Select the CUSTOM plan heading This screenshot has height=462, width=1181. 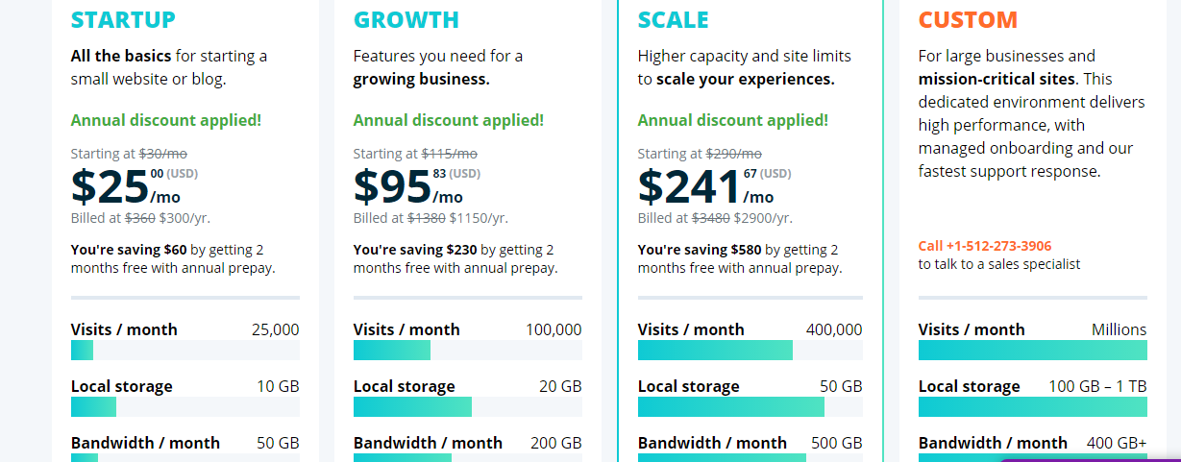[968, 20]
